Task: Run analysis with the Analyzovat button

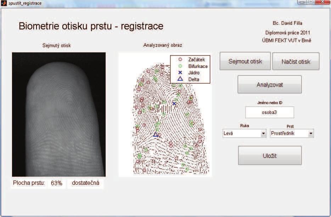Action: point(270,85)
